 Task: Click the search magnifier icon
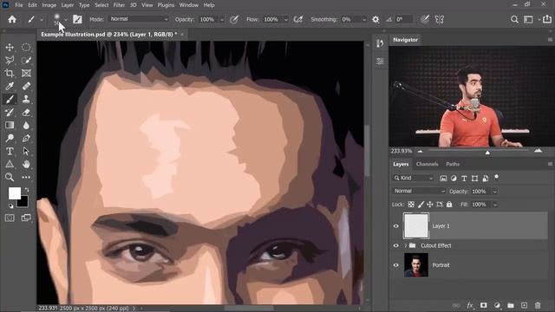[514, 19]
